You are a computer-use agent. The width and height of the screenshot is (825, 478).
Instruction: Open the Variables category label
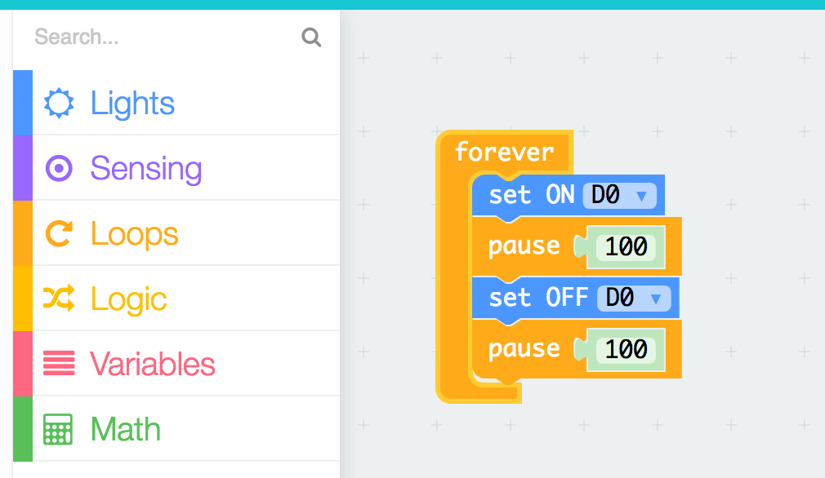(x=152, y=364)
